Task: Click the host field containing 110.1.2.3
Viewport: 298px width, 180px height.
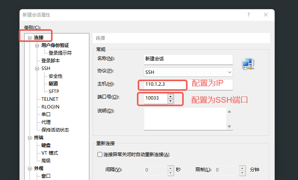Action: (188, 85)
